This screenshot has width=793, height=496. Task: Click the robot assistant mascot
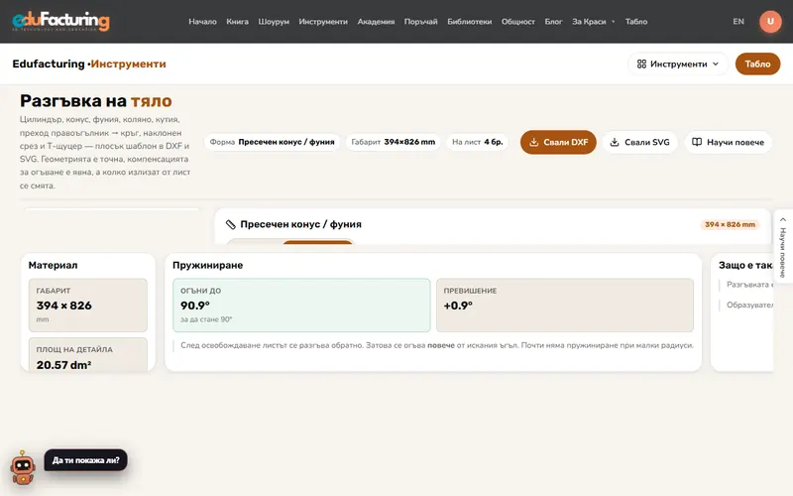(x=23, y=467)
